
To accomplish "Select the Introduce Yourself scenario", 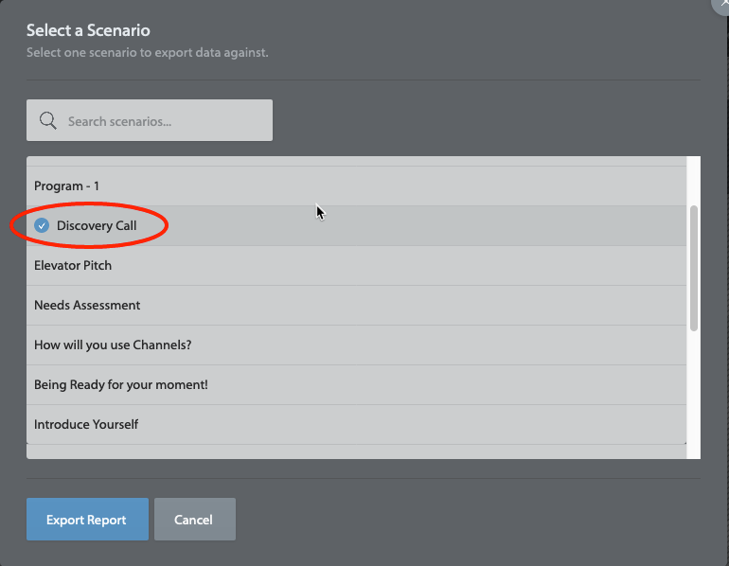I will 86,425.
